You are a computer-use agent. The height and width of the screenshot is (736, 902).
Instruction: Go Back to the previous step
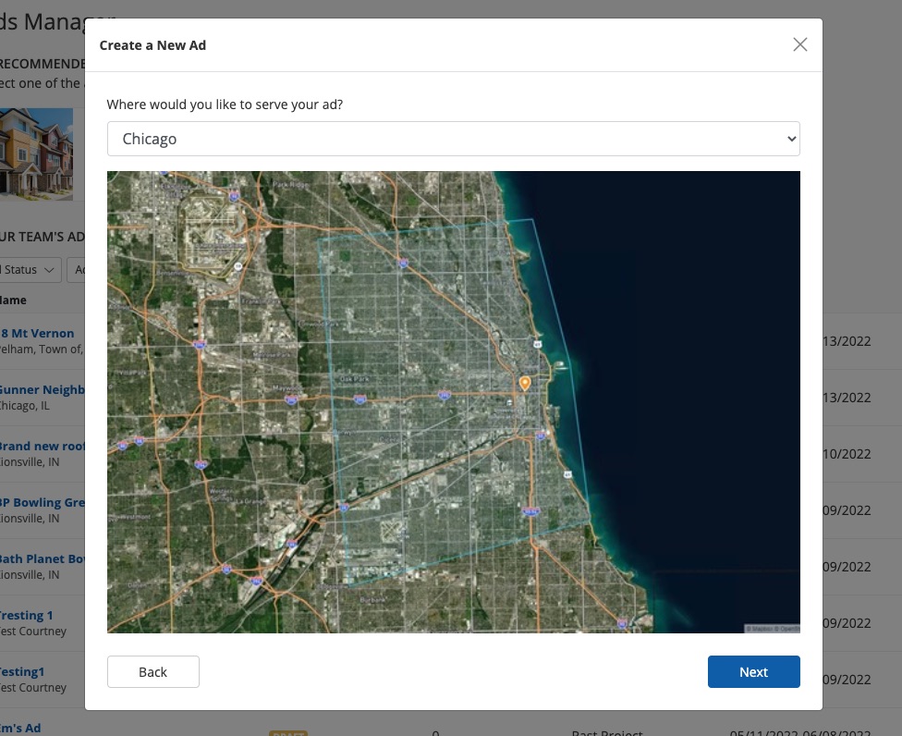point(153,672)
